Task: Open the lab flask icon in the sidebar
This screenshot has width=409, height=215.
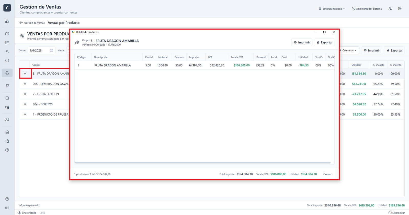Action: pyautogui.click(x=7, y=52)
